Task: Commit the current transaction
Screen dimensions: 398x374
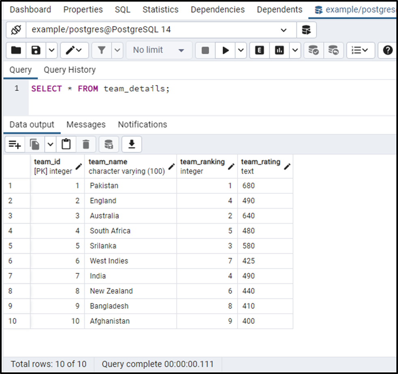Action: [x=314, y=50]
